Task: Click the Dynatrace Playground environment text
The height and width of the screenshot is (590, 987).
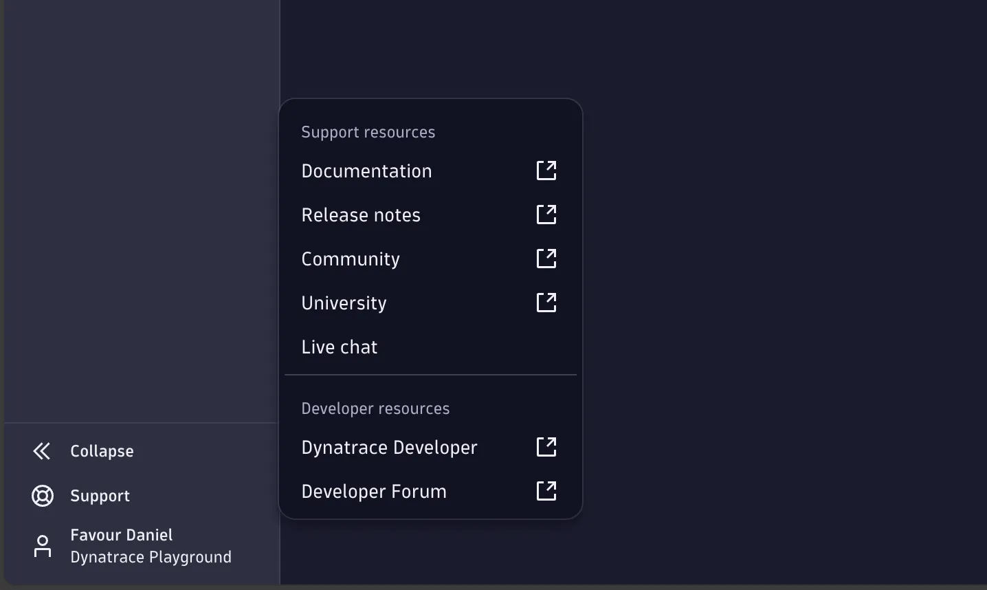Action: (x=151, y=557)
